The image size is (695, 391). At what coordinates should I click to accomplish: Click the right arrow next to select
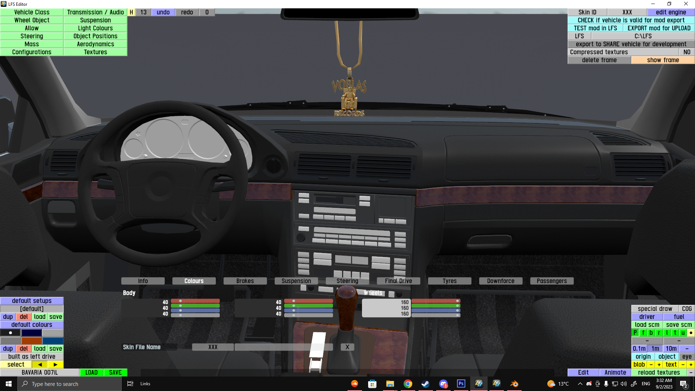[55, 365]
